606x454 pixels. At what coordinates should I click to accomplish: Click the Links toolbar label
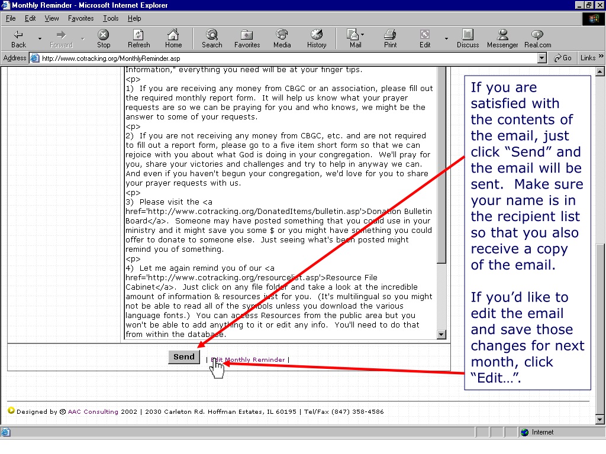588,58
